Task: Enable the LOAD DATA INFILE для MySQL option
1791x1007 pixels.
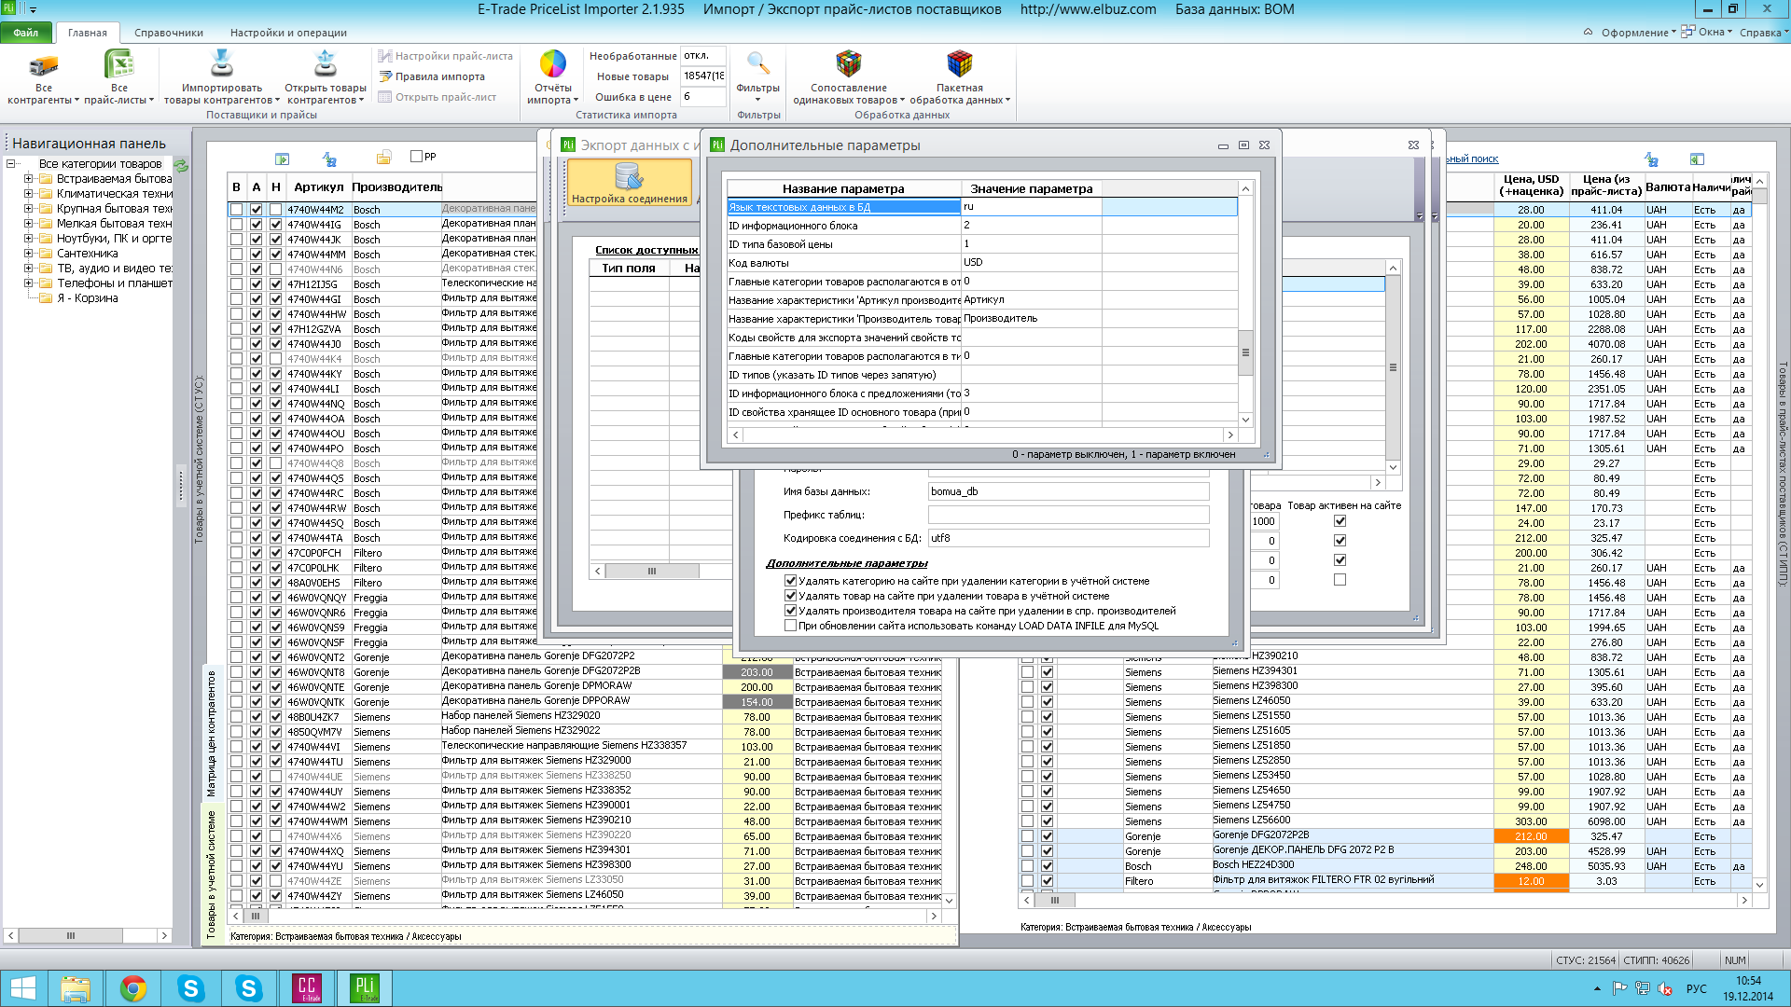Action: point(790,626)
